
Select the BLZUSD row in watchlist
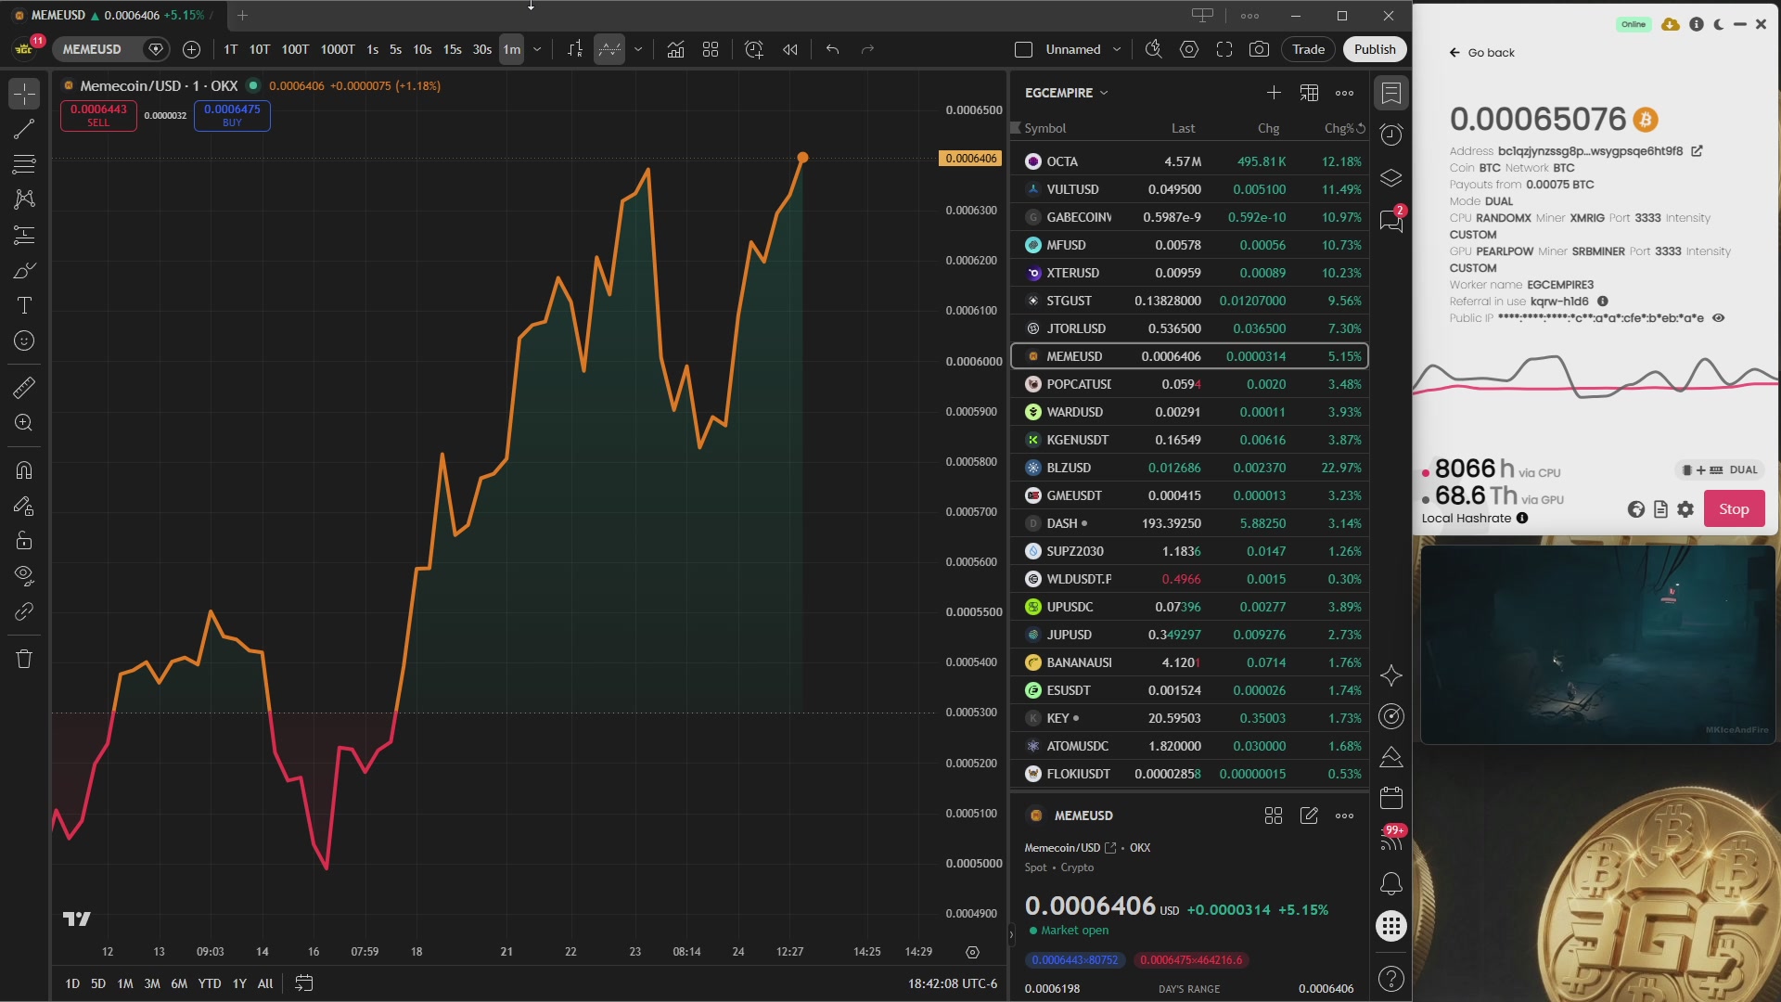pyautogui.click(x=1189, y=468)
